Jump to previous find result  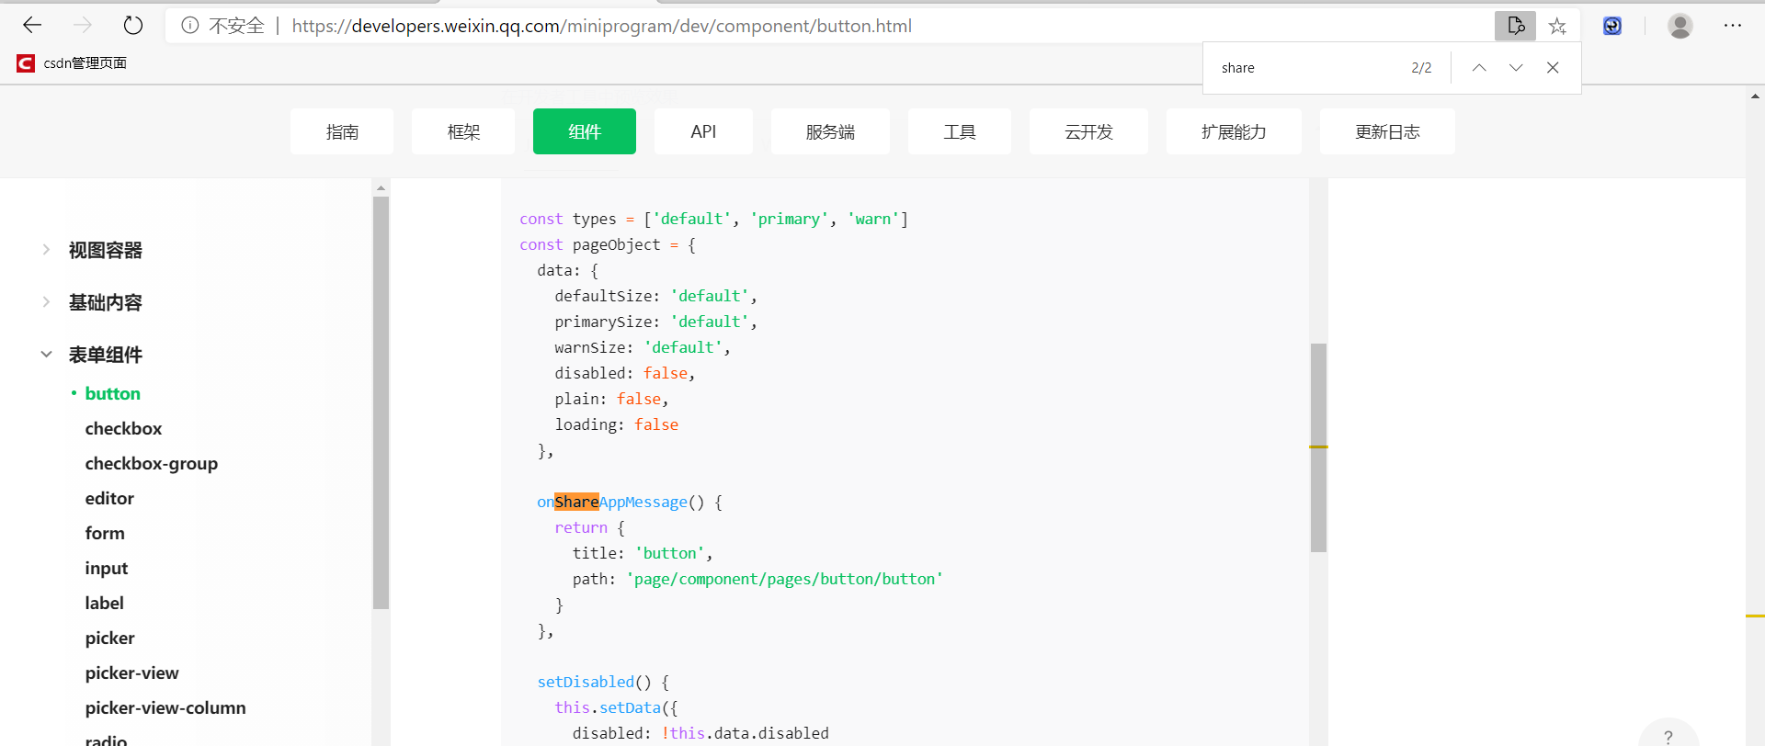coord(1479,68)
